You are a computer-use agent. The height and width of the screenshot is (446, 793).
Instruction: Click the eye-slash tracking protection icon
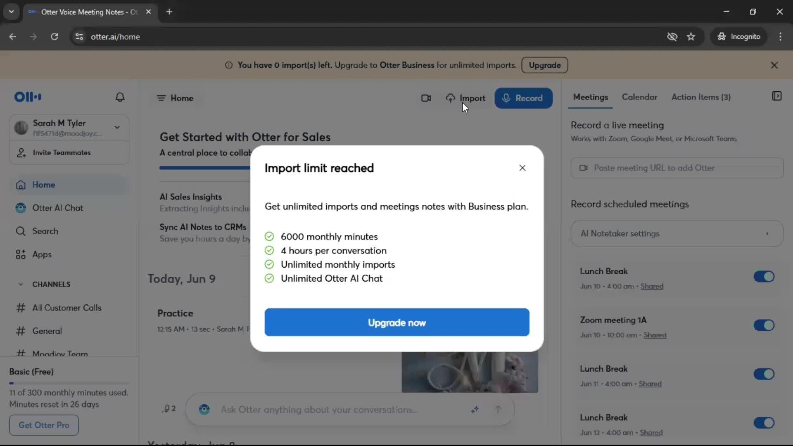pyautogui.click(x=672, y=37)
